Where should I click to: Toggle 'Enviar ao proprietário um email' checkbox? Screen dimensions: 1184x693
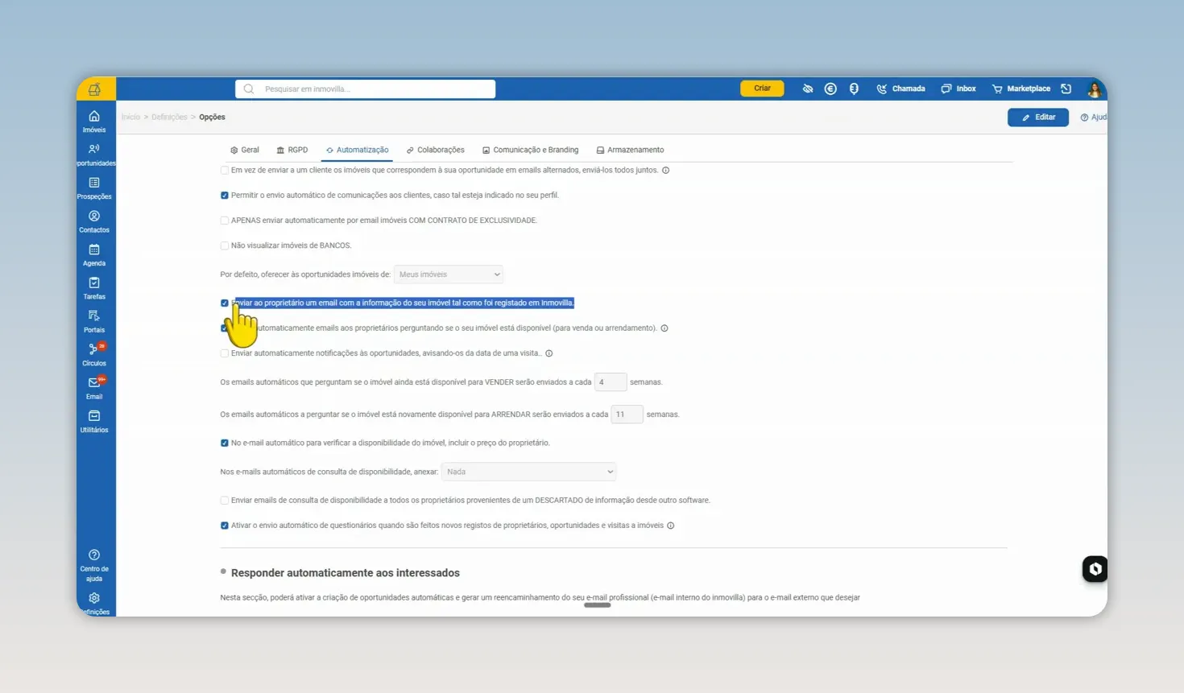click(225, 303)
